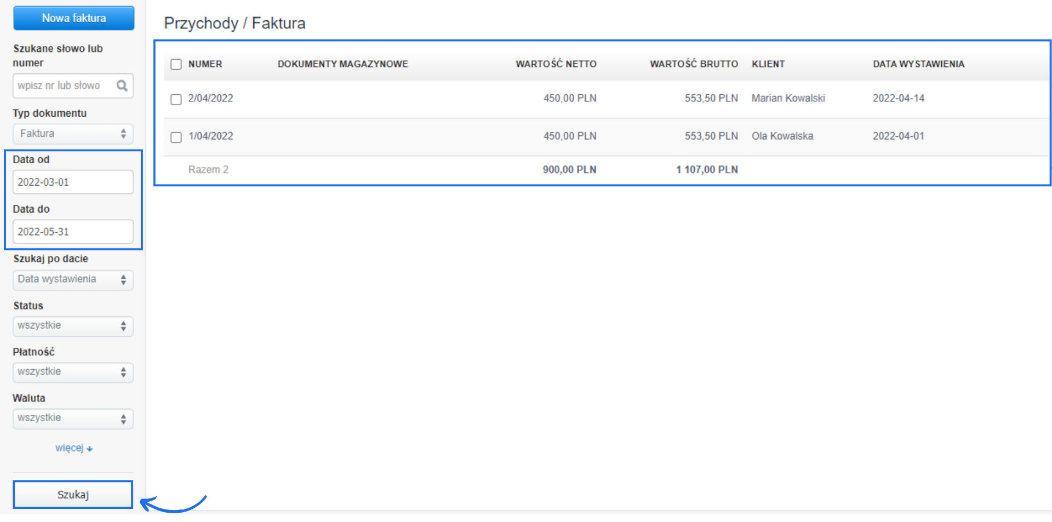Viewport: 1052px width, 522px height.
Task: Check the box for invoice 1/04/2022
Action: (x=176, y=137)
